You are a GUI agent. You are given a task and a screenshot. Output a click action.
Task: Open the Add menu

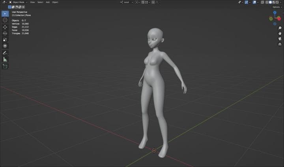coord(48,2)
